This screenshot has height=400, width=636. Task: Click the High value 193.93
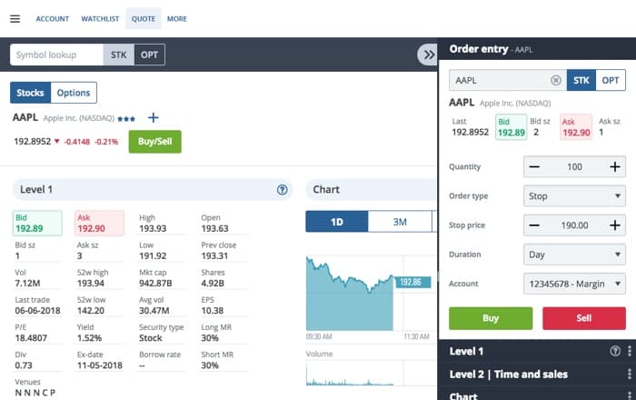click(x=153, y=229)
